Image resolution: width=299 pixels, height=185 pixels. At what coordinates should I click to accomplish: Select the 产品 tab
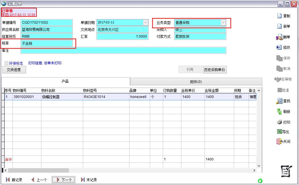(65, 82)
